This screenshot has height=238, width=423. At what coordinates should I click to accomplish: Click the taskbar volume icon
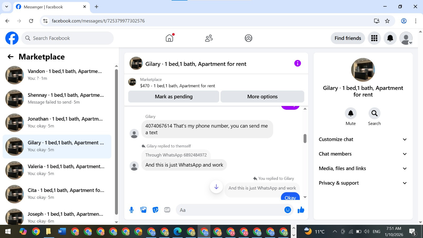[366, 232]
